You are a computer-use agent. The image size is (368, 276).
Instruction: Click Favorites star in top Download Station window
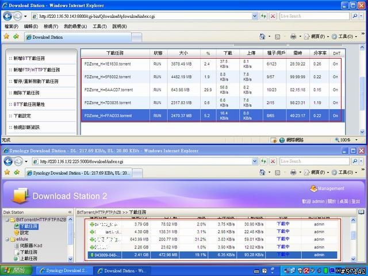pyautogui.click(x=6, y=36)
